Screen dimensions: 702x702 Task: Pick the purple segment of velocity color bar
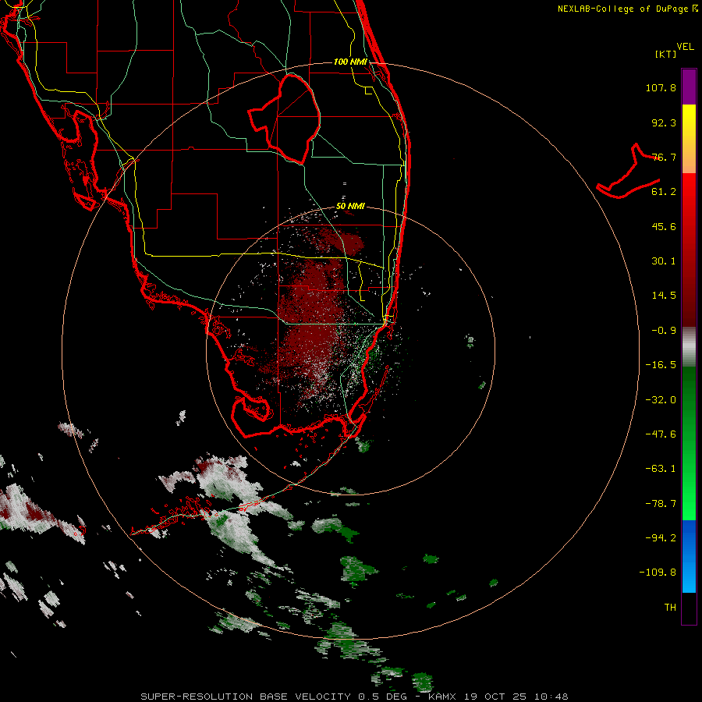[x=689, y=87]
